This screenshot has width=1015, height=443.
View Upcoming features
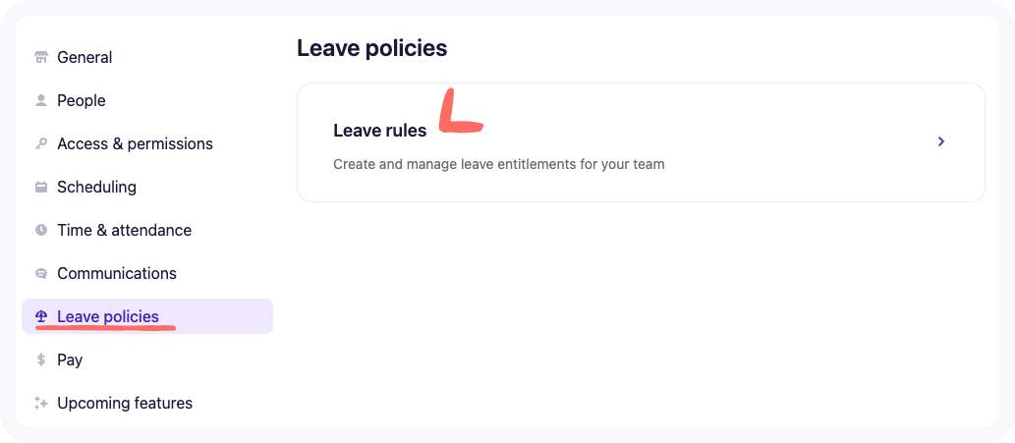(x=125, y=403)
